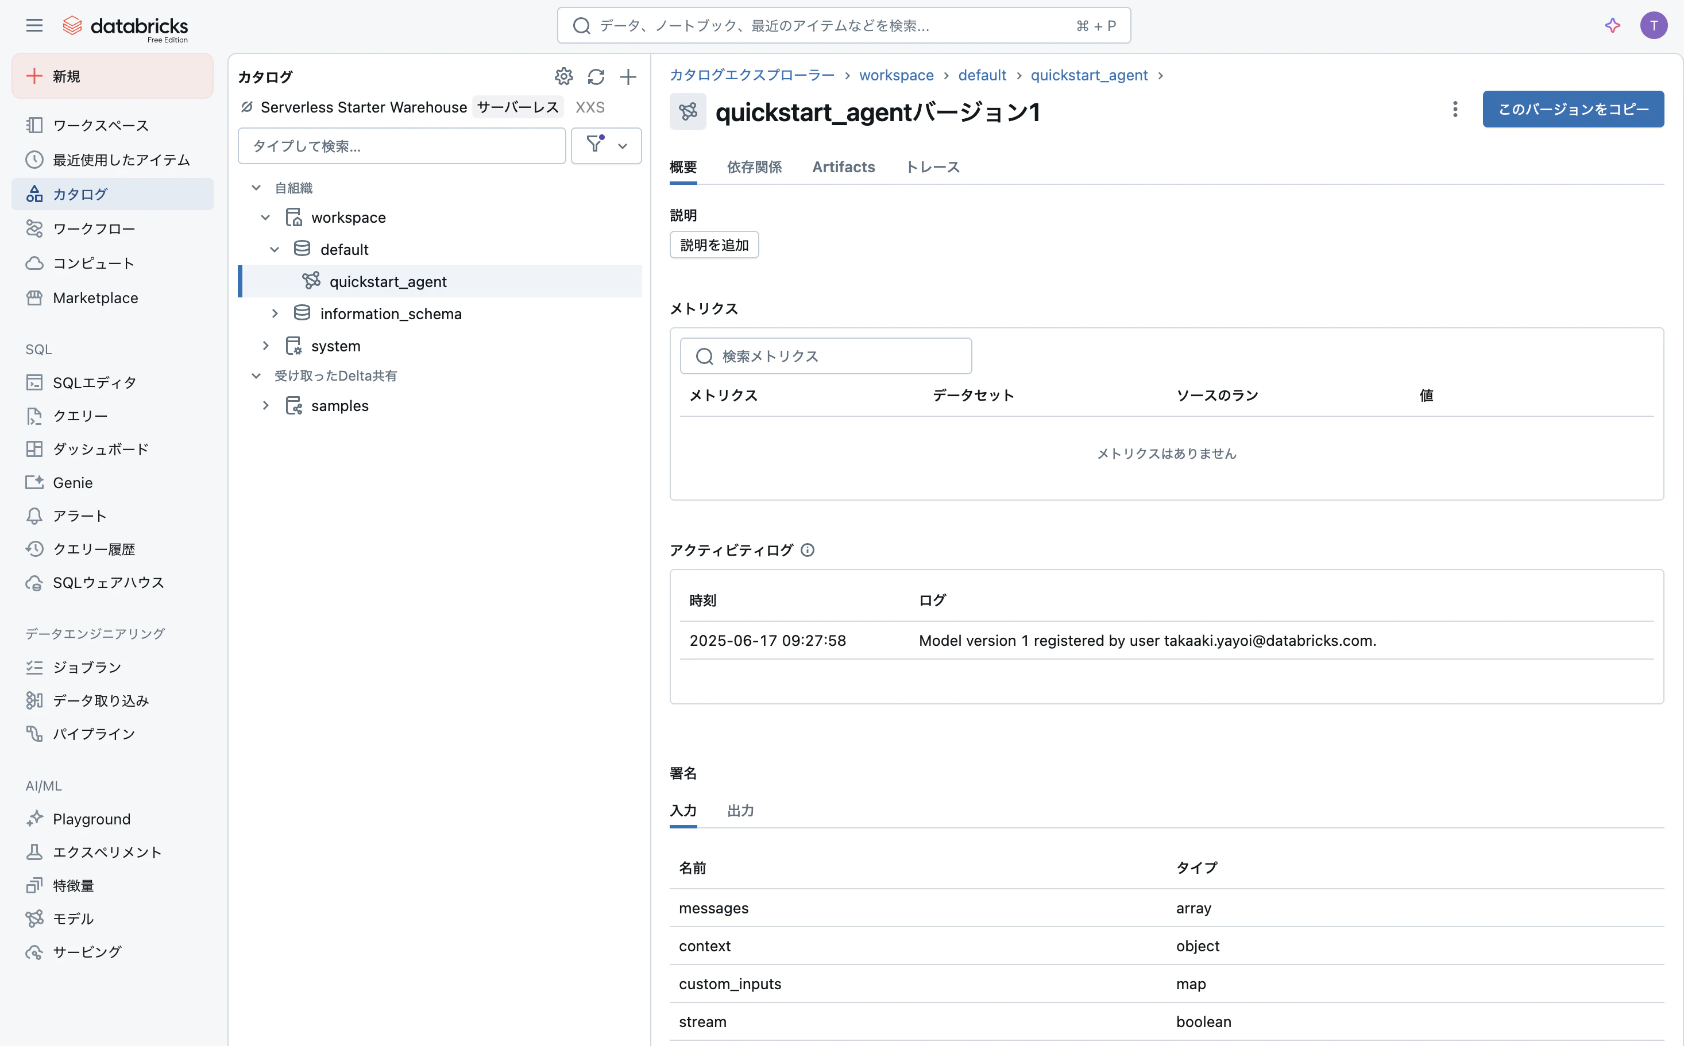
Task: Select the Serverless Starter Warehouse selector
Action: point(364,107)
